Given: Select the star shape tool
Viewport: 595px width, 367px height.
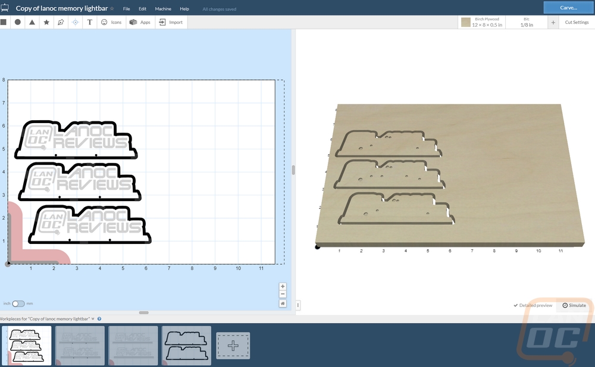Looking at the screenshot, I should (46, 22).
